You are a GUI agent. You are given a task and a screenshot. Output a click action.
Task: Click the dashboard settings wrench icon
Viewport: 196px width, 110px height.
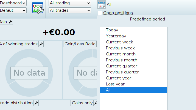(x=38, y=7)
